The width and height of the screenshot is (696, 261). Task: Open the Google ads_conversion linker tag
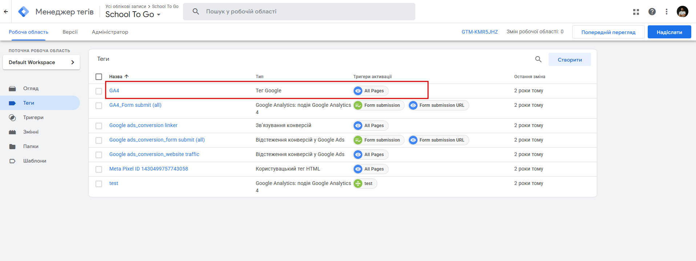point(143,125)
